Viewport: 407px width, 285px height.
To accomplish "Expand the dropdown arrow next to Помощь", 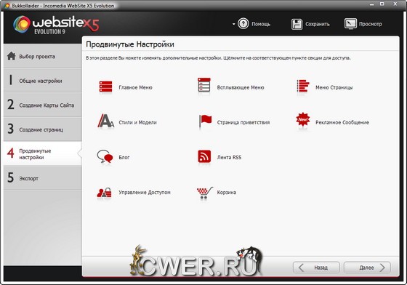I will 233,24.
